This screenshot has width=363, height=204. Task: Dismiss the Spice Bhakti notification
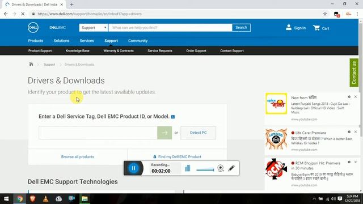[x=356, y=97]
